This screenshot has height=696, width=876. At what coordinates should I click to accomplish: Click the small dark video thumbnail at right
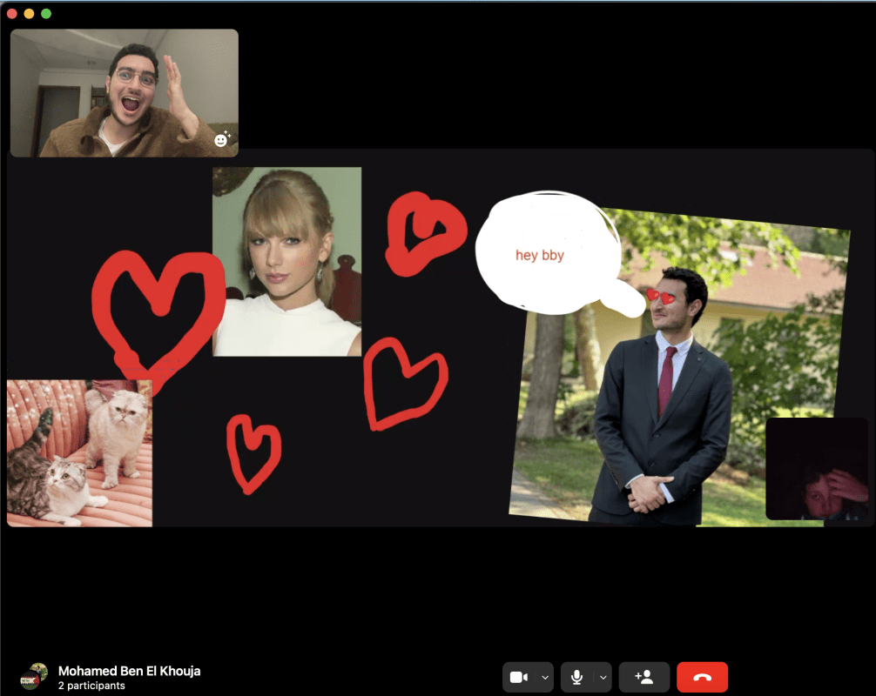pyautogui.click(x=817, y=468)
